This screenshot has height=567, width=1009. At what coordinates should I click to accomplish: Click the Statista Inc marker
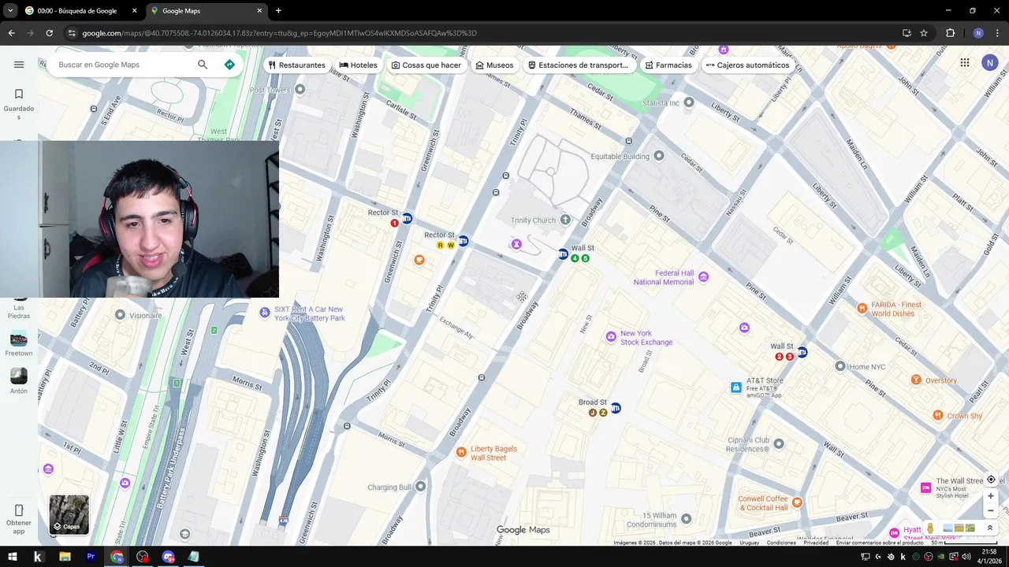coord(689,102)
